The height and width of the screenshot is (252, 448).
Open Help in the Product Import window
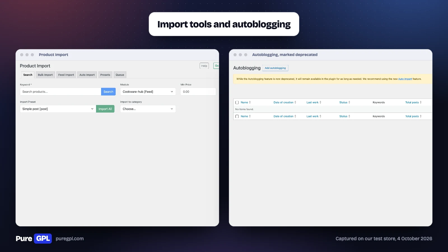204,66
